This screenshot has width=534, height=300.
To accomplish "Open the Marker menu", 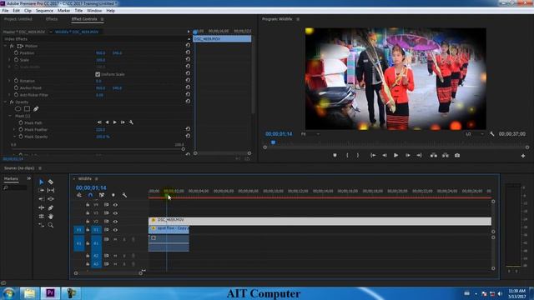I will (63, 11).
